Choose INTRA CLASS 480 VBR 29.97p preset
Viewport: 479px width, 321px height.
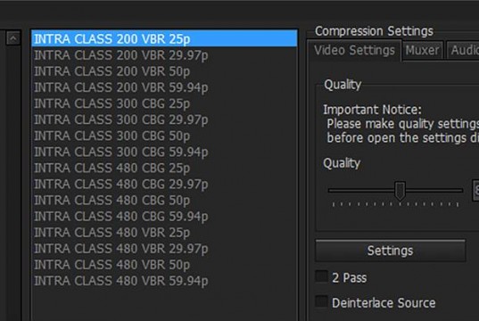point(164,249)
